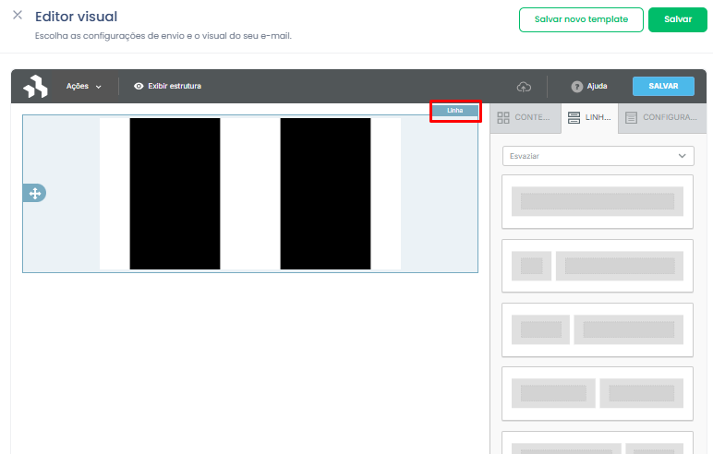The image size is (713, 454).
Task: Switch to the CONTE... tab
Action: [x=526, y=118]
